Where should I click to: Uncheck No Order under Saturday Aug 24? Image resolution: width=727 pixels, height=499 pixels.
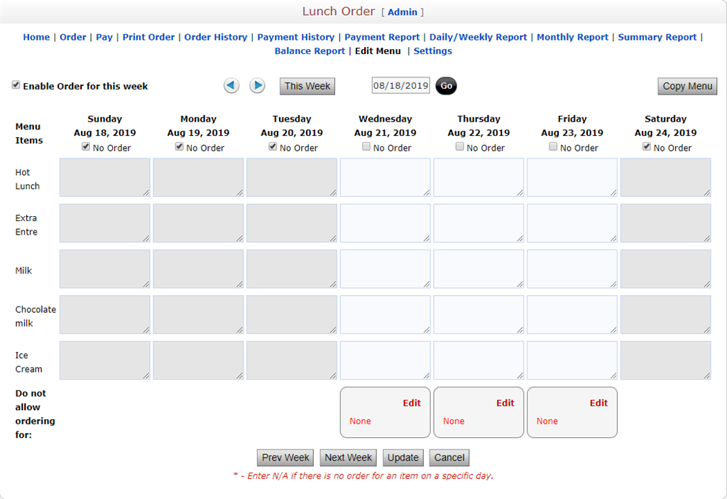coord(646,146)
